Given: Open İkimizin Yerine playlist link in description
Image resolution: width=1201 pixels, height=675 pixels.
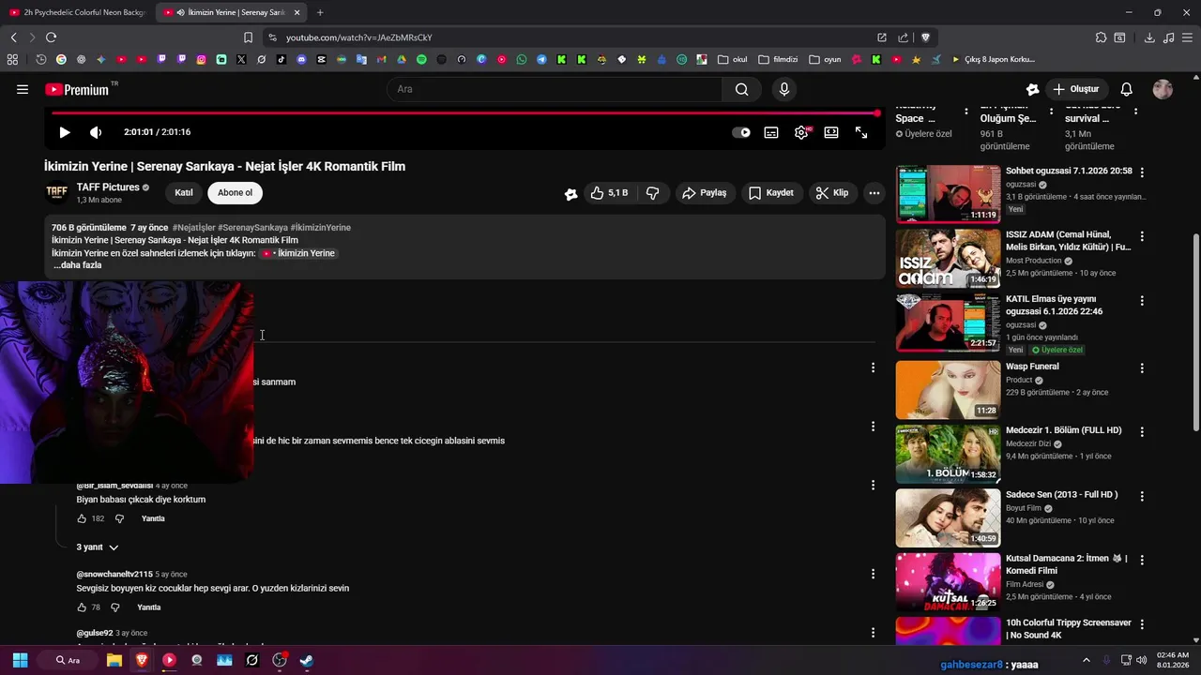Looking at the screenshot, I should [298, 253].
